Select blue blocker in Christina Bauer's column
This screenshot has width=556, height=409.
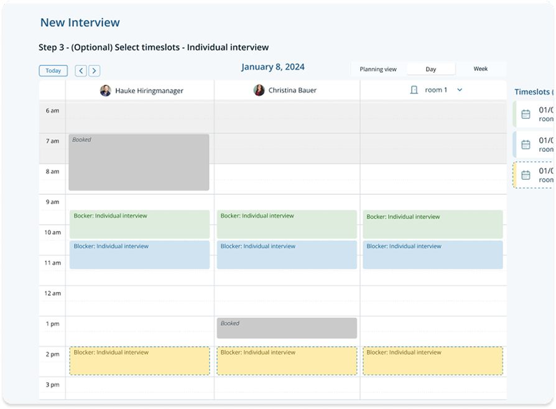coord(287,255)
